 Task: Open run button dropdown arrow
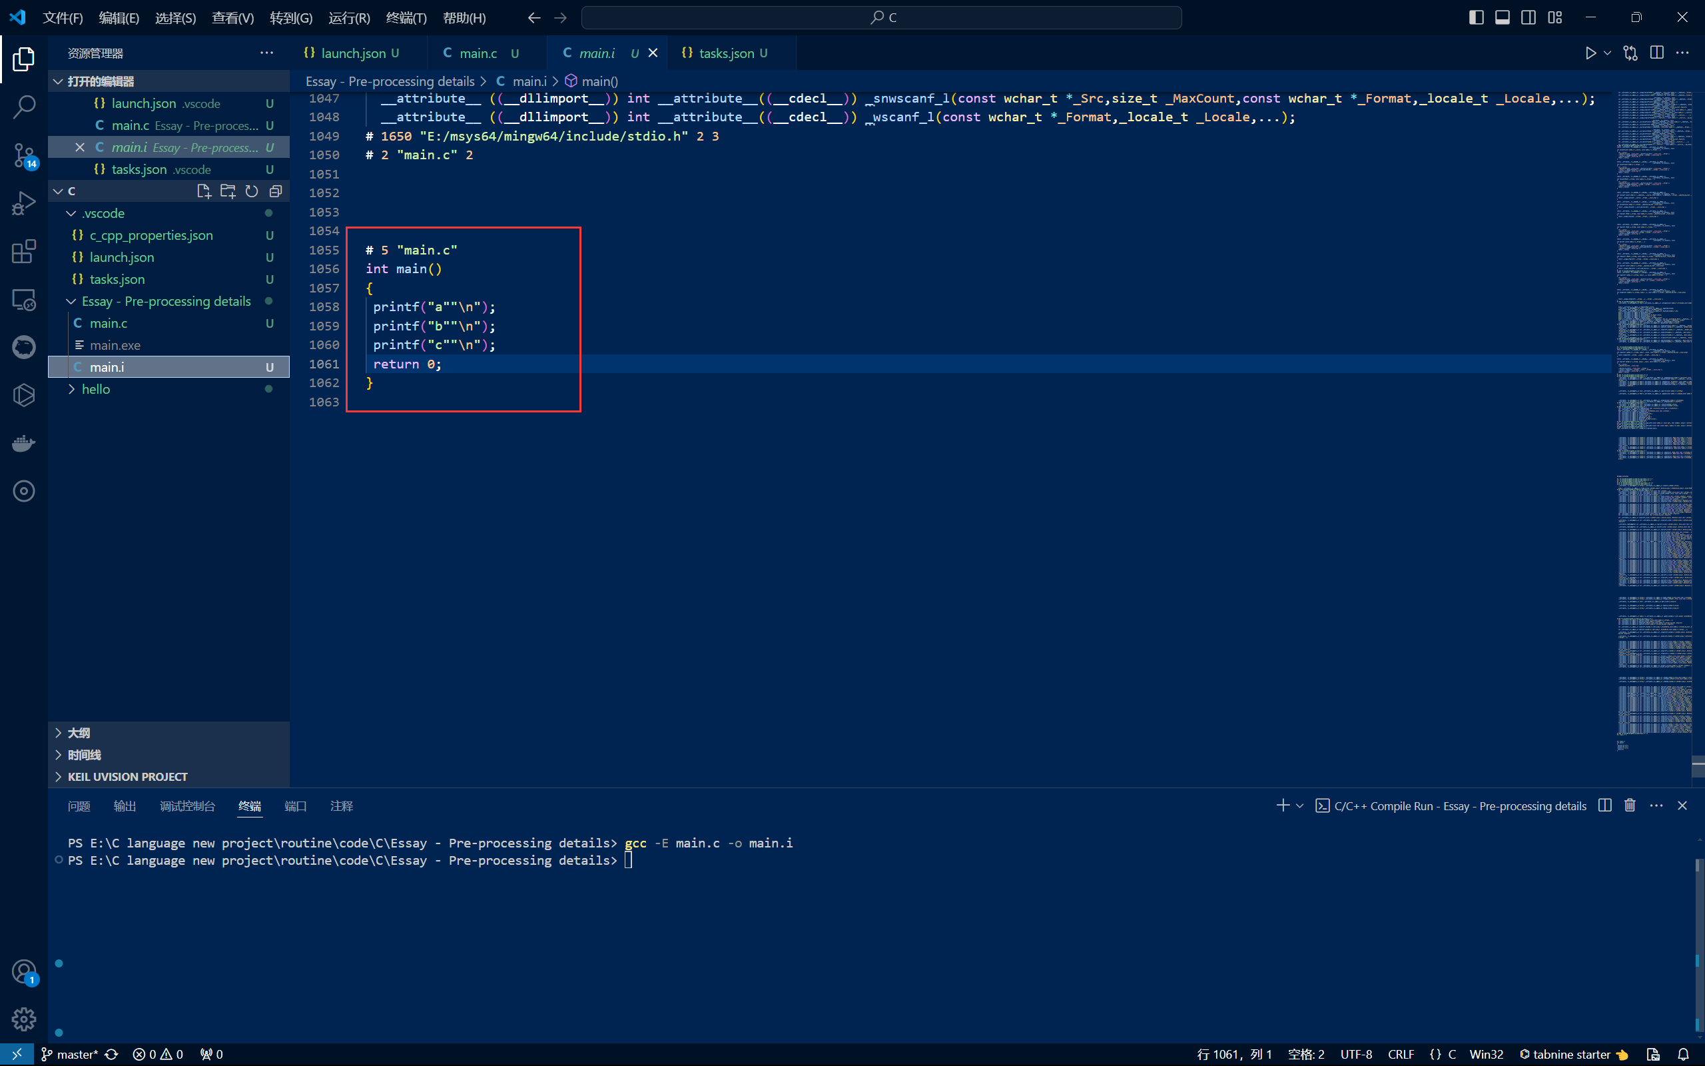[1607, 53]
